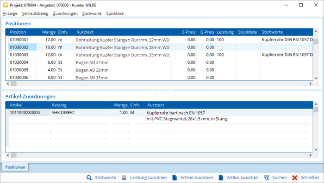Click the Artikel zuordnen document icon
The image size is (324, 183).
click(174, 177)
